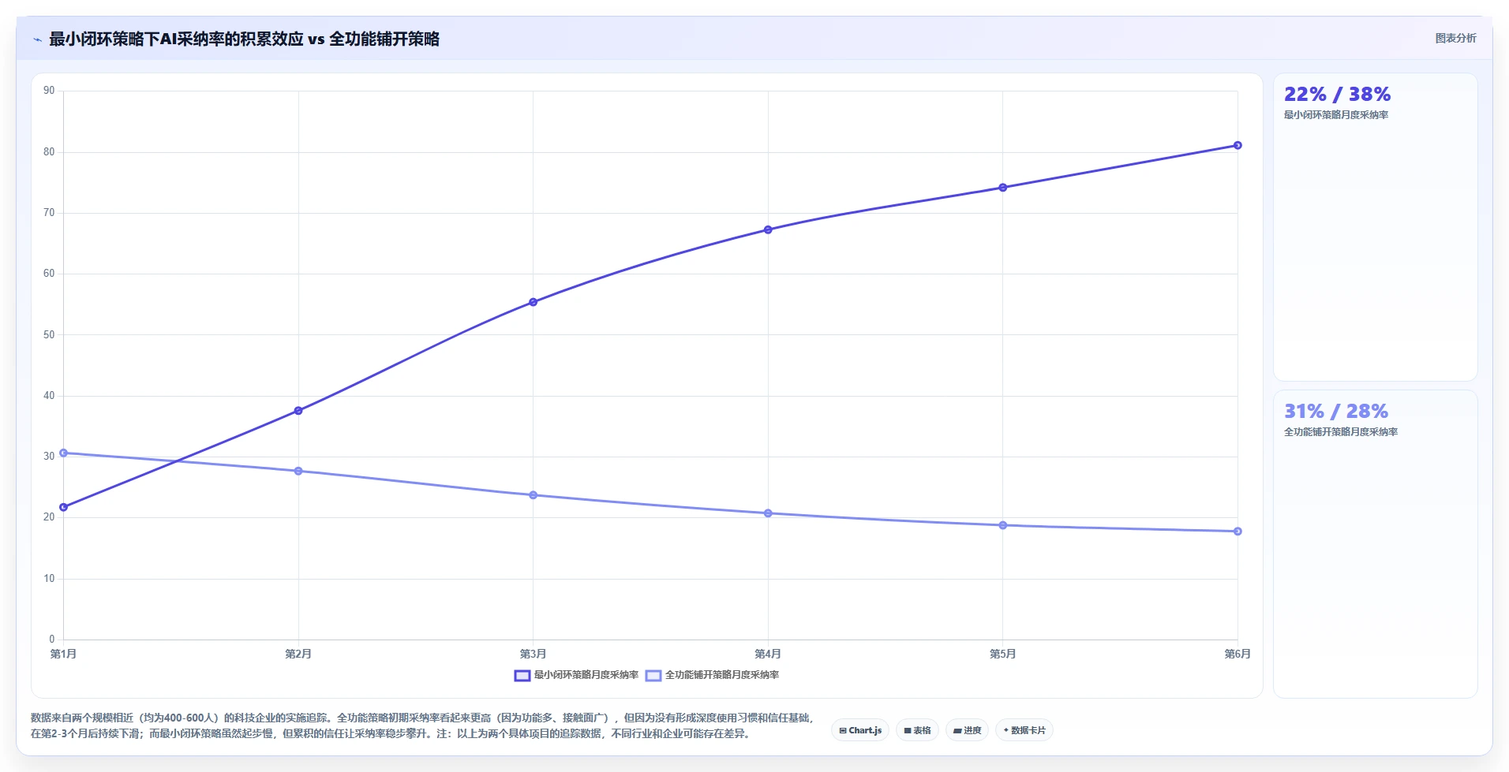
Task: Select the 进度 tag
Action: 967,730
